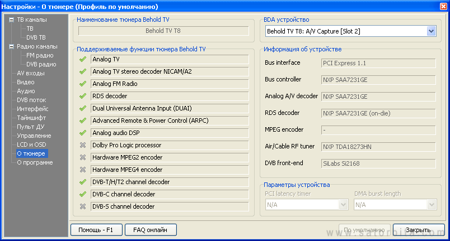Select ТВ under ТВ каналы

coord(30,28)
